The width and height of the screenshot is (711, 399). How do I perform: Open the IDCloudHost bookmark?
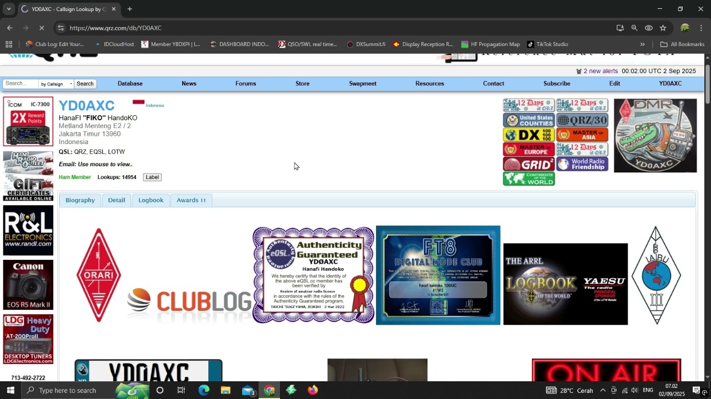[114, 44]
